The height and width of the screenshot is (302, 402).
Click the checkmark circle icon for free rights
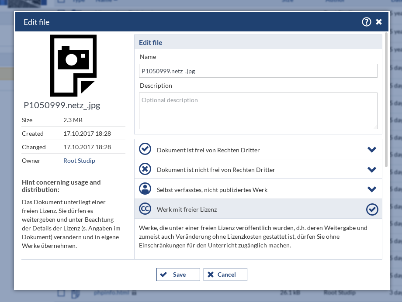coord(145,149)
